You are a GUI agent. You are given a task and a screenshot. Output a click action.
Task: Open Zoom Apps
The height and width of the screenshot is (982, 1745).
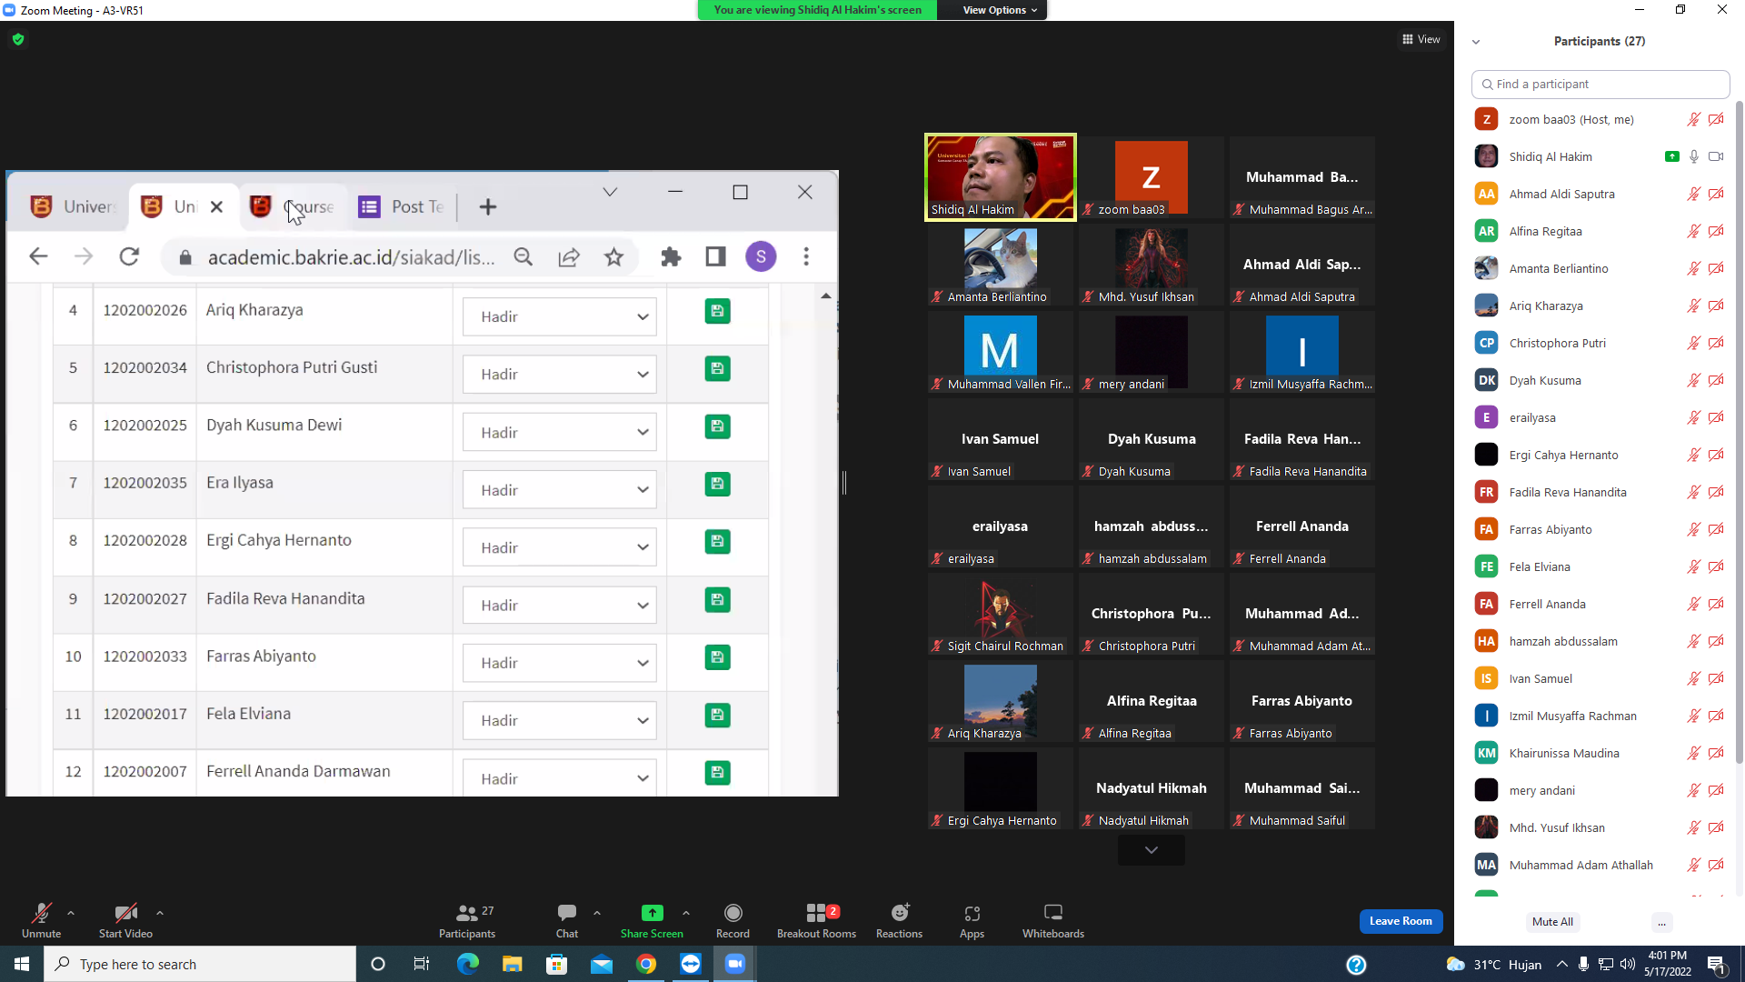point(972,919)
